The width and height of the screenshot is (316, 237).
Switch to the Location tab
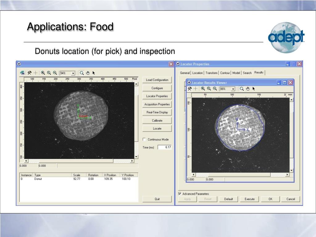pyautogui.click(x=197, y=73)
